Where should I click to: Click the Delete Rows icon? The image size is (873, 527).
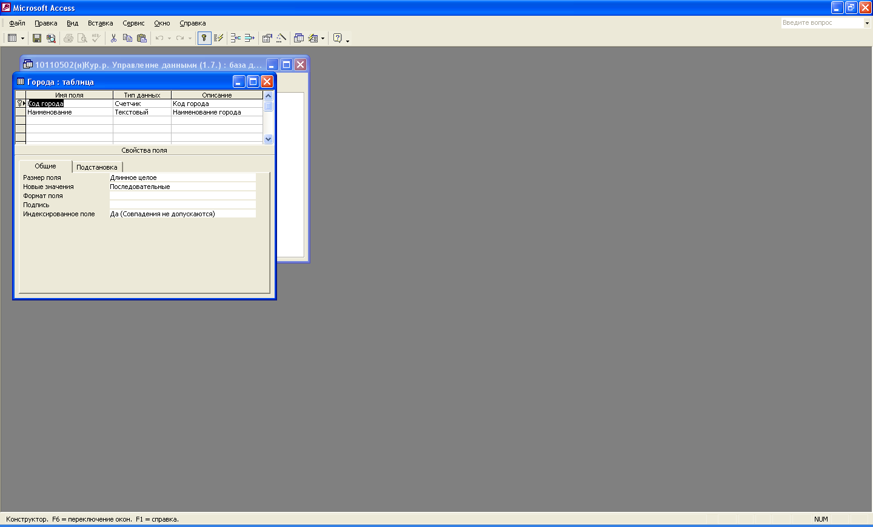[x=249, y=38]
